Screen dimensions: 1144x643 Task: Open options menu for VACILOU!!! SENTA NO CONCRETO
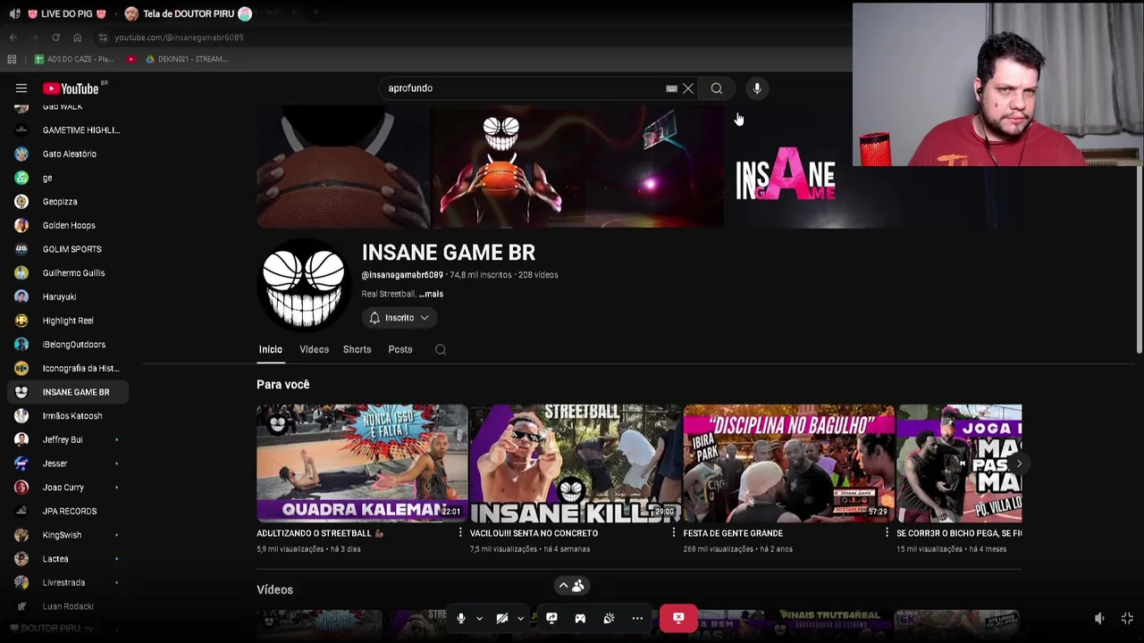tap(674, 533)
